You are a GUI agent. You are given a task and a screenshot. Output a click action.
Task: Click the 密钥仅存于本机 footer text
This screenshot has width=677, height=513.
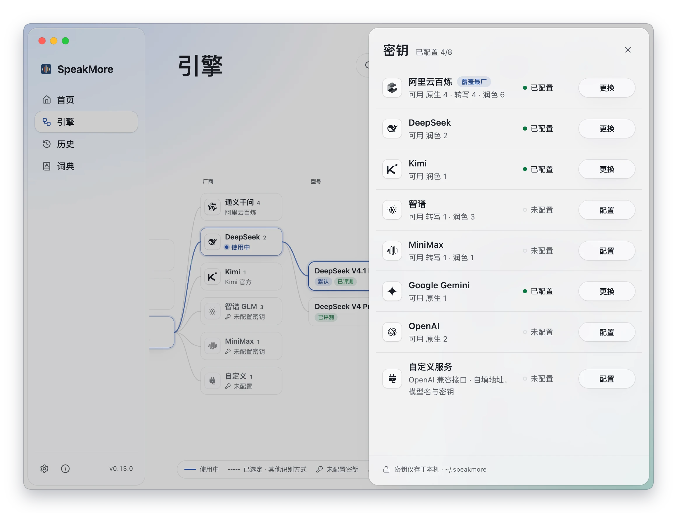pos(440,469)
